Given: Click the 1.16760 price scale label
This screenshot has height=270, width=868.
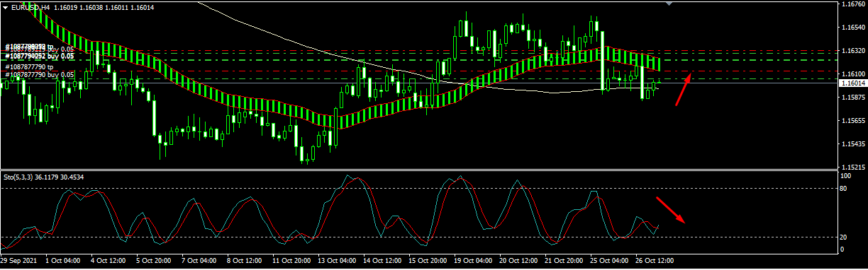Looking at the screenshot, I should 851,4.
